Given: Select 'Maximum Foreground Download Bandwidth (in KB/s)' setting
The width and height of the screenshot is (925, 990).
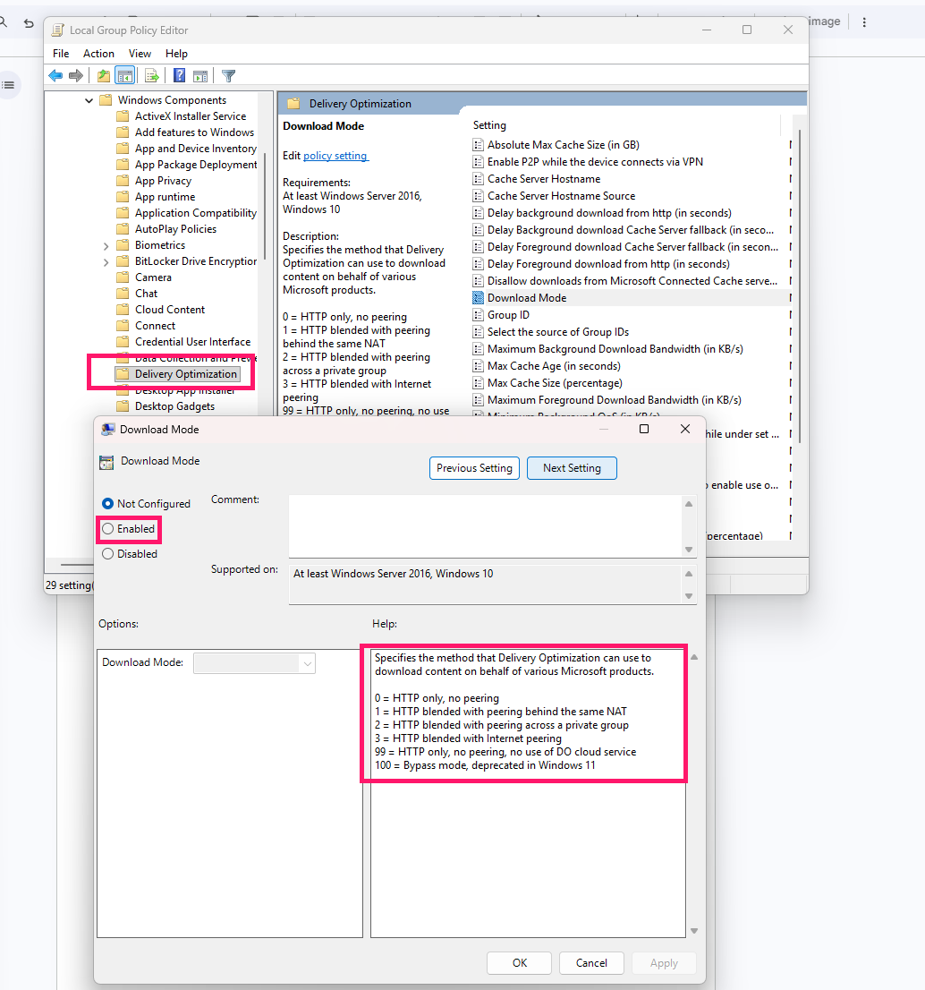Looking at the screenshot, I should [x=614, y=399].
